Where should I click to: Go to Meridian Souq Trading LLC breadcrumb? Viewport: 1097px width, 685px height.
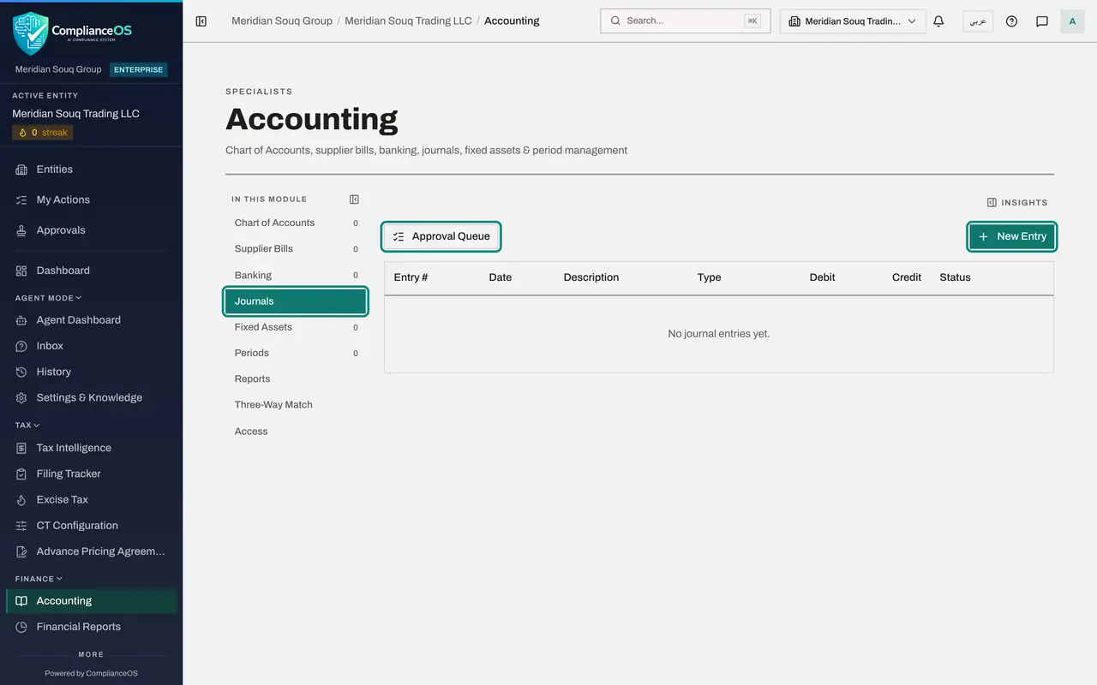click(408, 21)
